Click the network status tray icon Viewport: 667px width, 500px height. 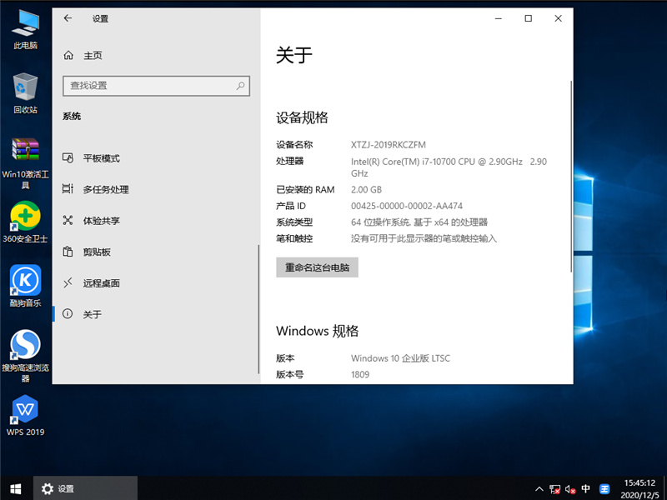554,489
